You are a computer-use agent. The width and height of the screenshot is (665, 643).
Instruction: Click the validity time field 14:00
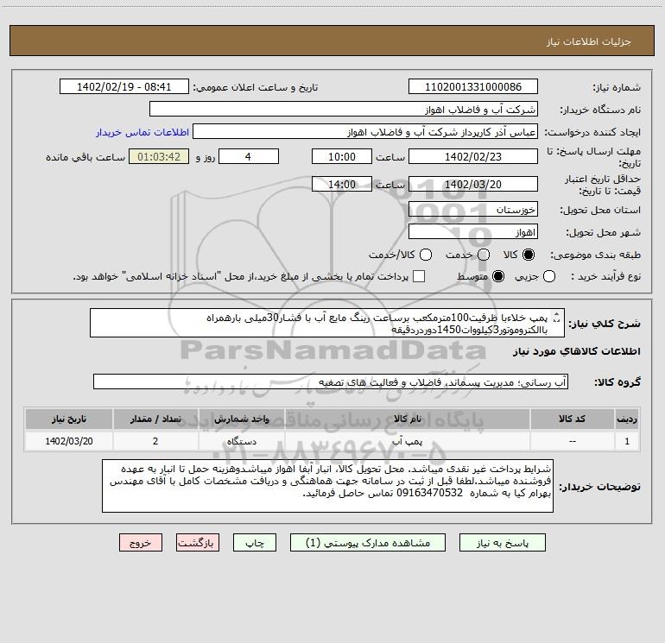coord(342,184)
